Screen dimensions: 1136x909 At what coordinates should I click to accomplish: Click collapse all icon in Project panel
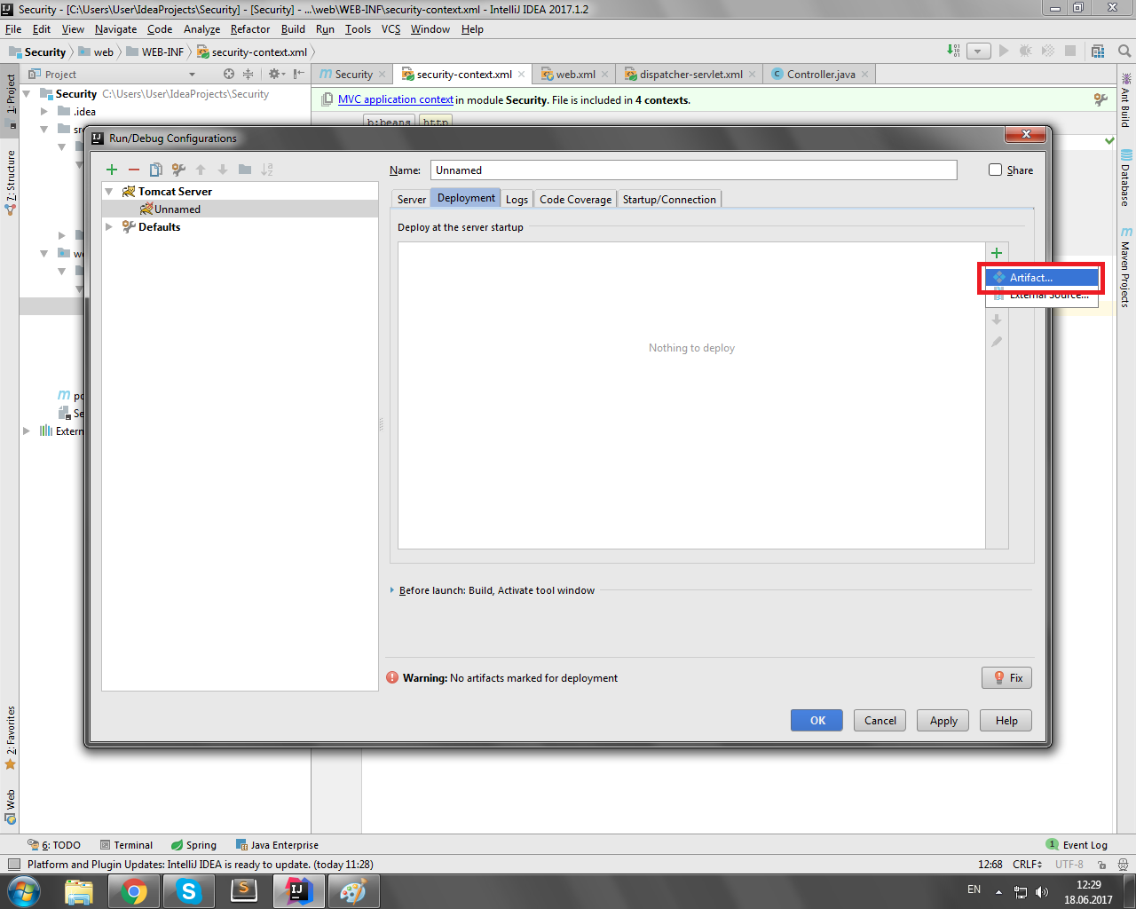(x=248, y=75)
